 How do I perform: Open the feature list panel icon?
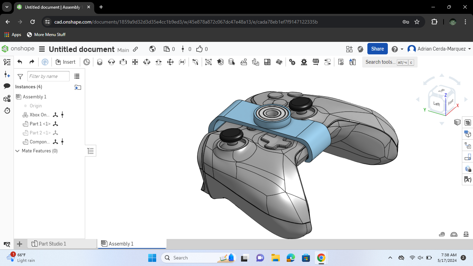tap(7, 62)
